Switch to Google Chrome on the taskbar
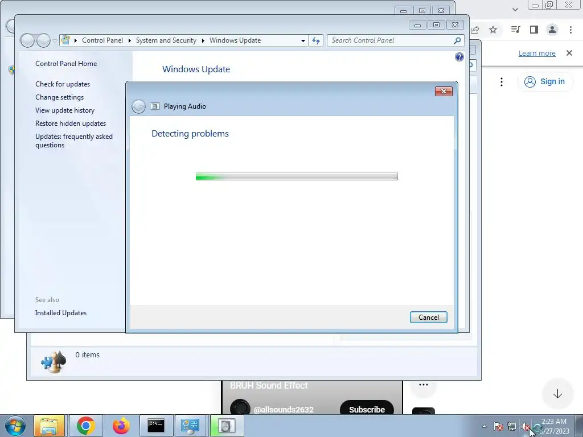Viewport: 583px width, 437px height. [x=85, y=426]
